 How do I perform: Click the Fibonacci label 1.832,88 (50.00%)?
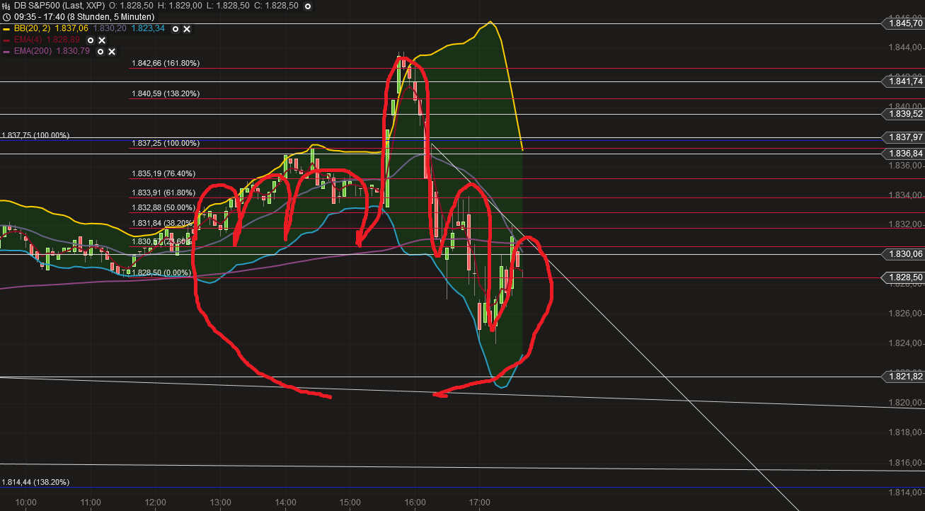pyautogui.click(x=163, y=207)
